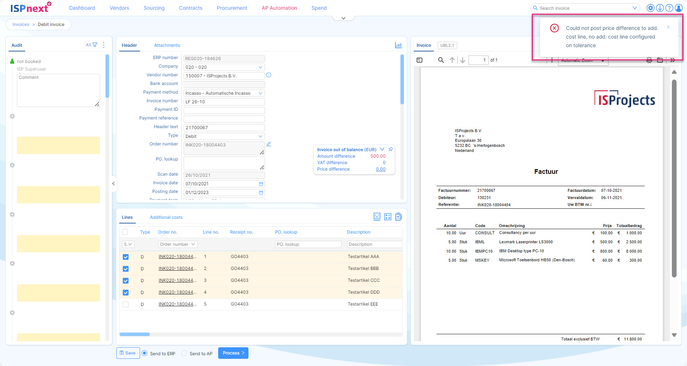Click the first lines toolbar icon
The width and height of the screenshot is (687, 366).
pyautogui.click(x=377, y=217)
